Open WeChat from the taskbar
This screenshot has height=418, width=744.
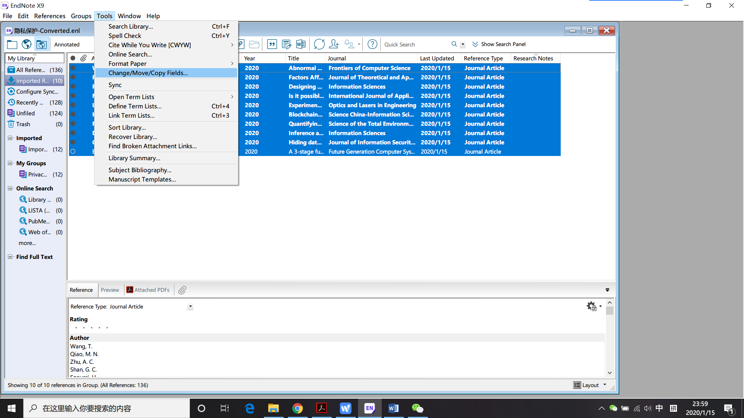(417, 408)
